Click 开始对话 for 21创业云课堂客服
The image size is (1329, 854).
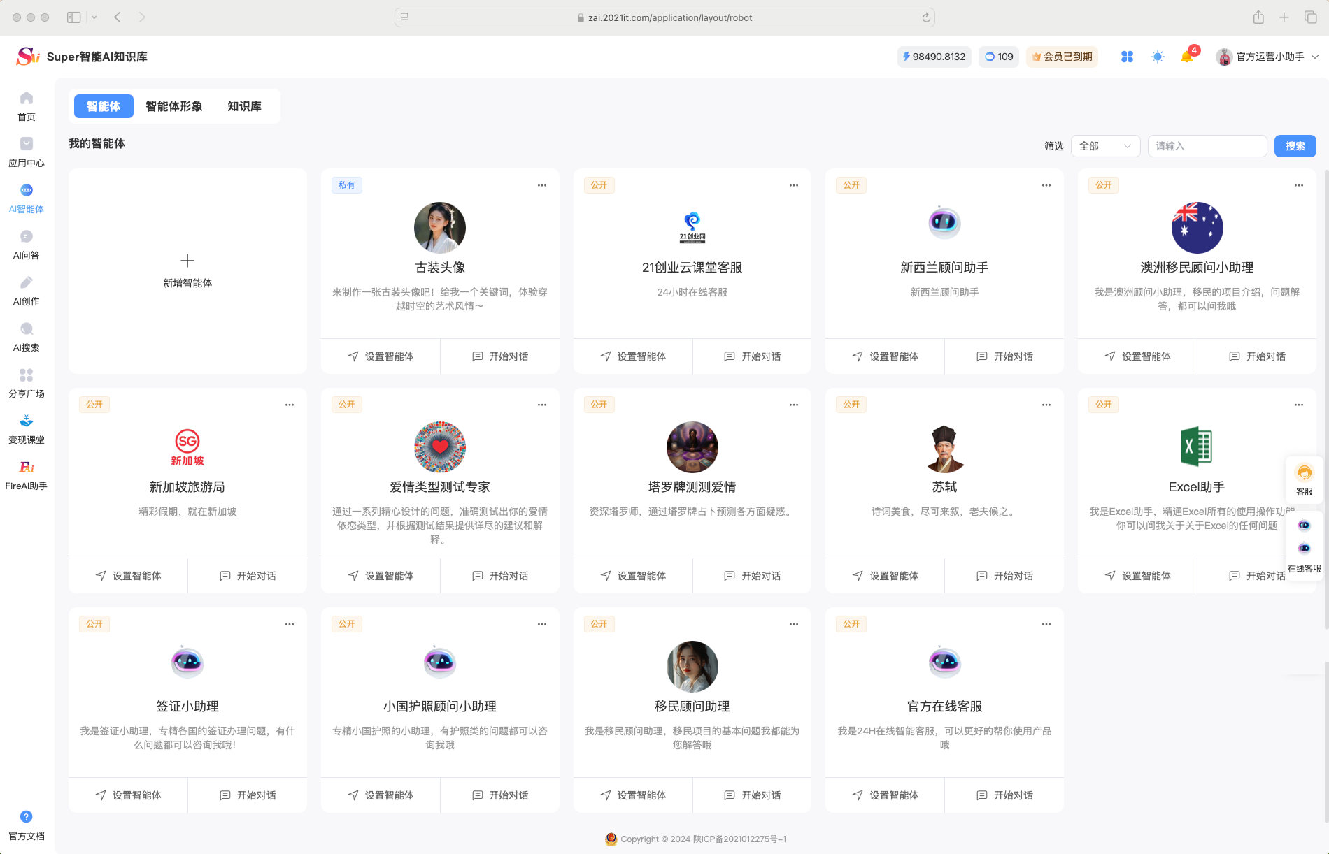pyautogui.click(x=752, y=356)
